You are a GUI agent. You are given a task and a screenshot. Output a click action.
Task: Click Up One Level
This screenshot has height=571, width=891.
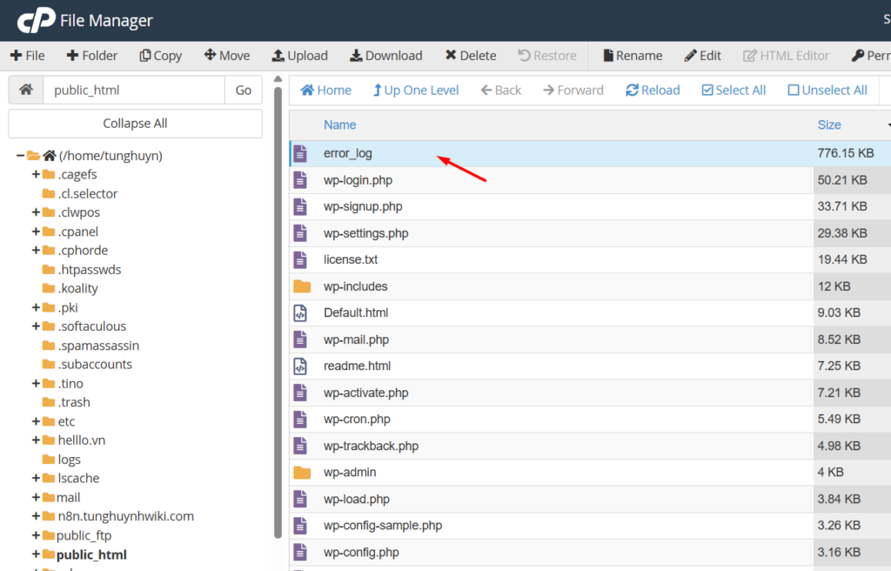pyautogui.click(x=416, y=90)
